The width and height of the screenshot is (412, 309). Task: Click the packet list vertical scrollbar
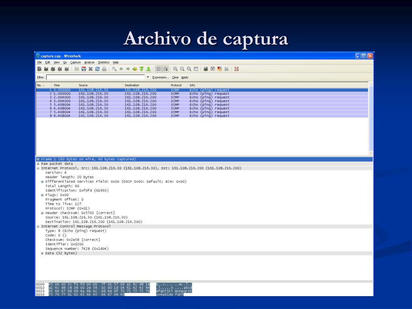point(371,119)
